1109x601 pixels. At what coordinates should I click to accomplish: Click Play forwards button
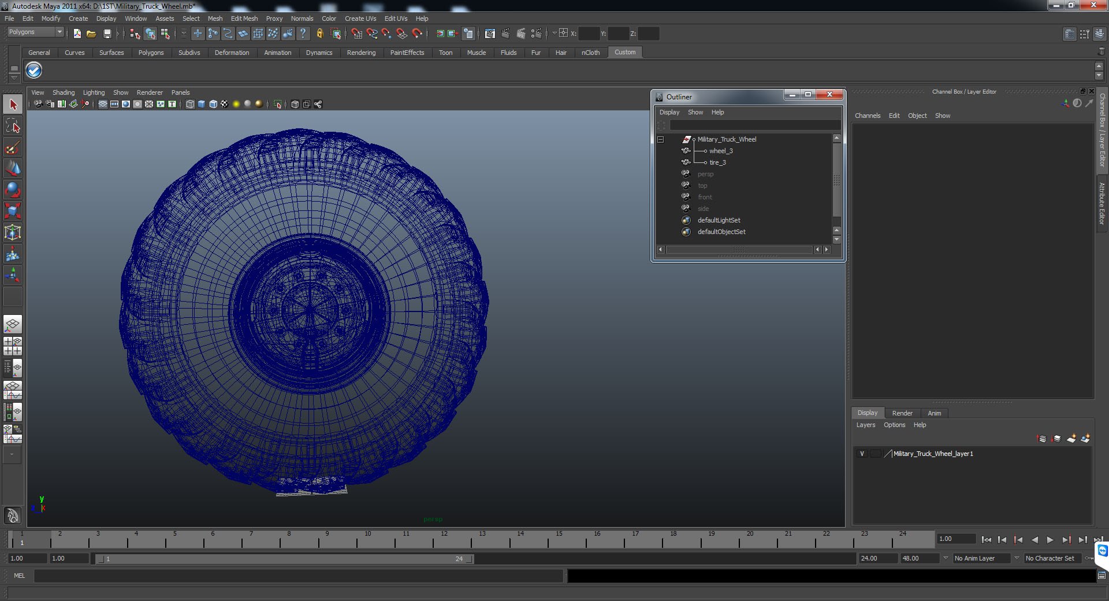tap(1050, 540)
